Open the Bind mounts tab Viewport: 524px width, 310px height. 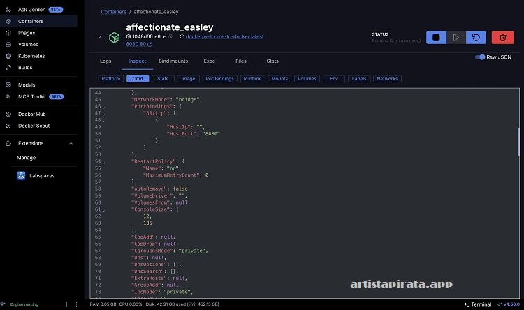[173, 61]
